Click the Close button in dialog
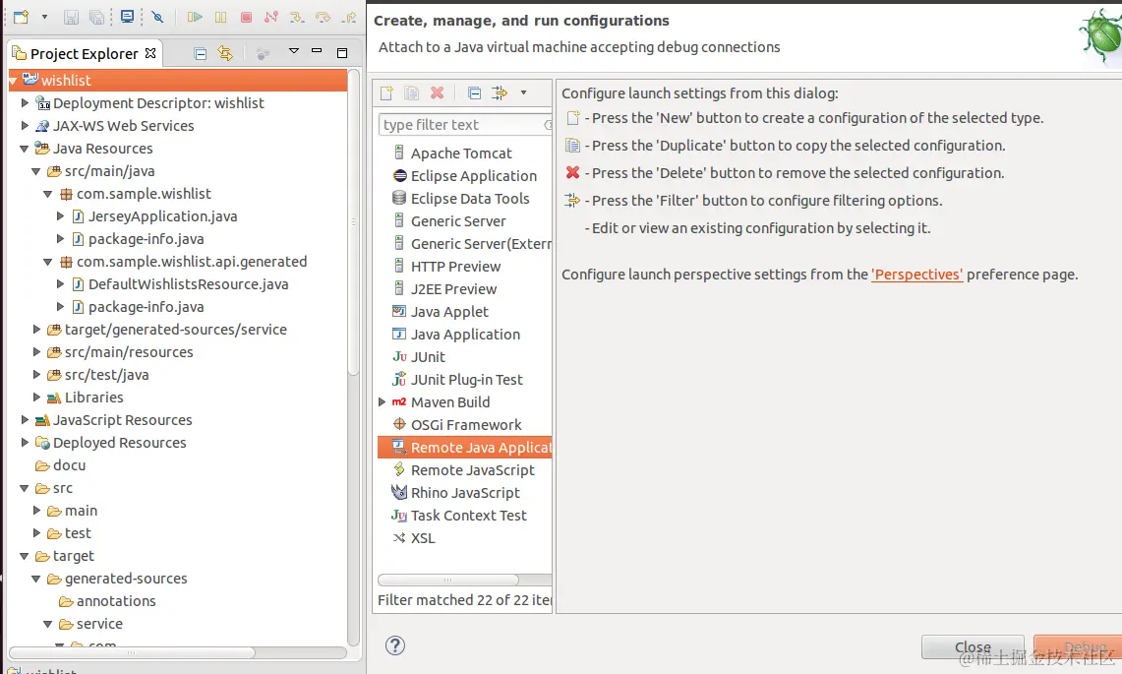 973,646
